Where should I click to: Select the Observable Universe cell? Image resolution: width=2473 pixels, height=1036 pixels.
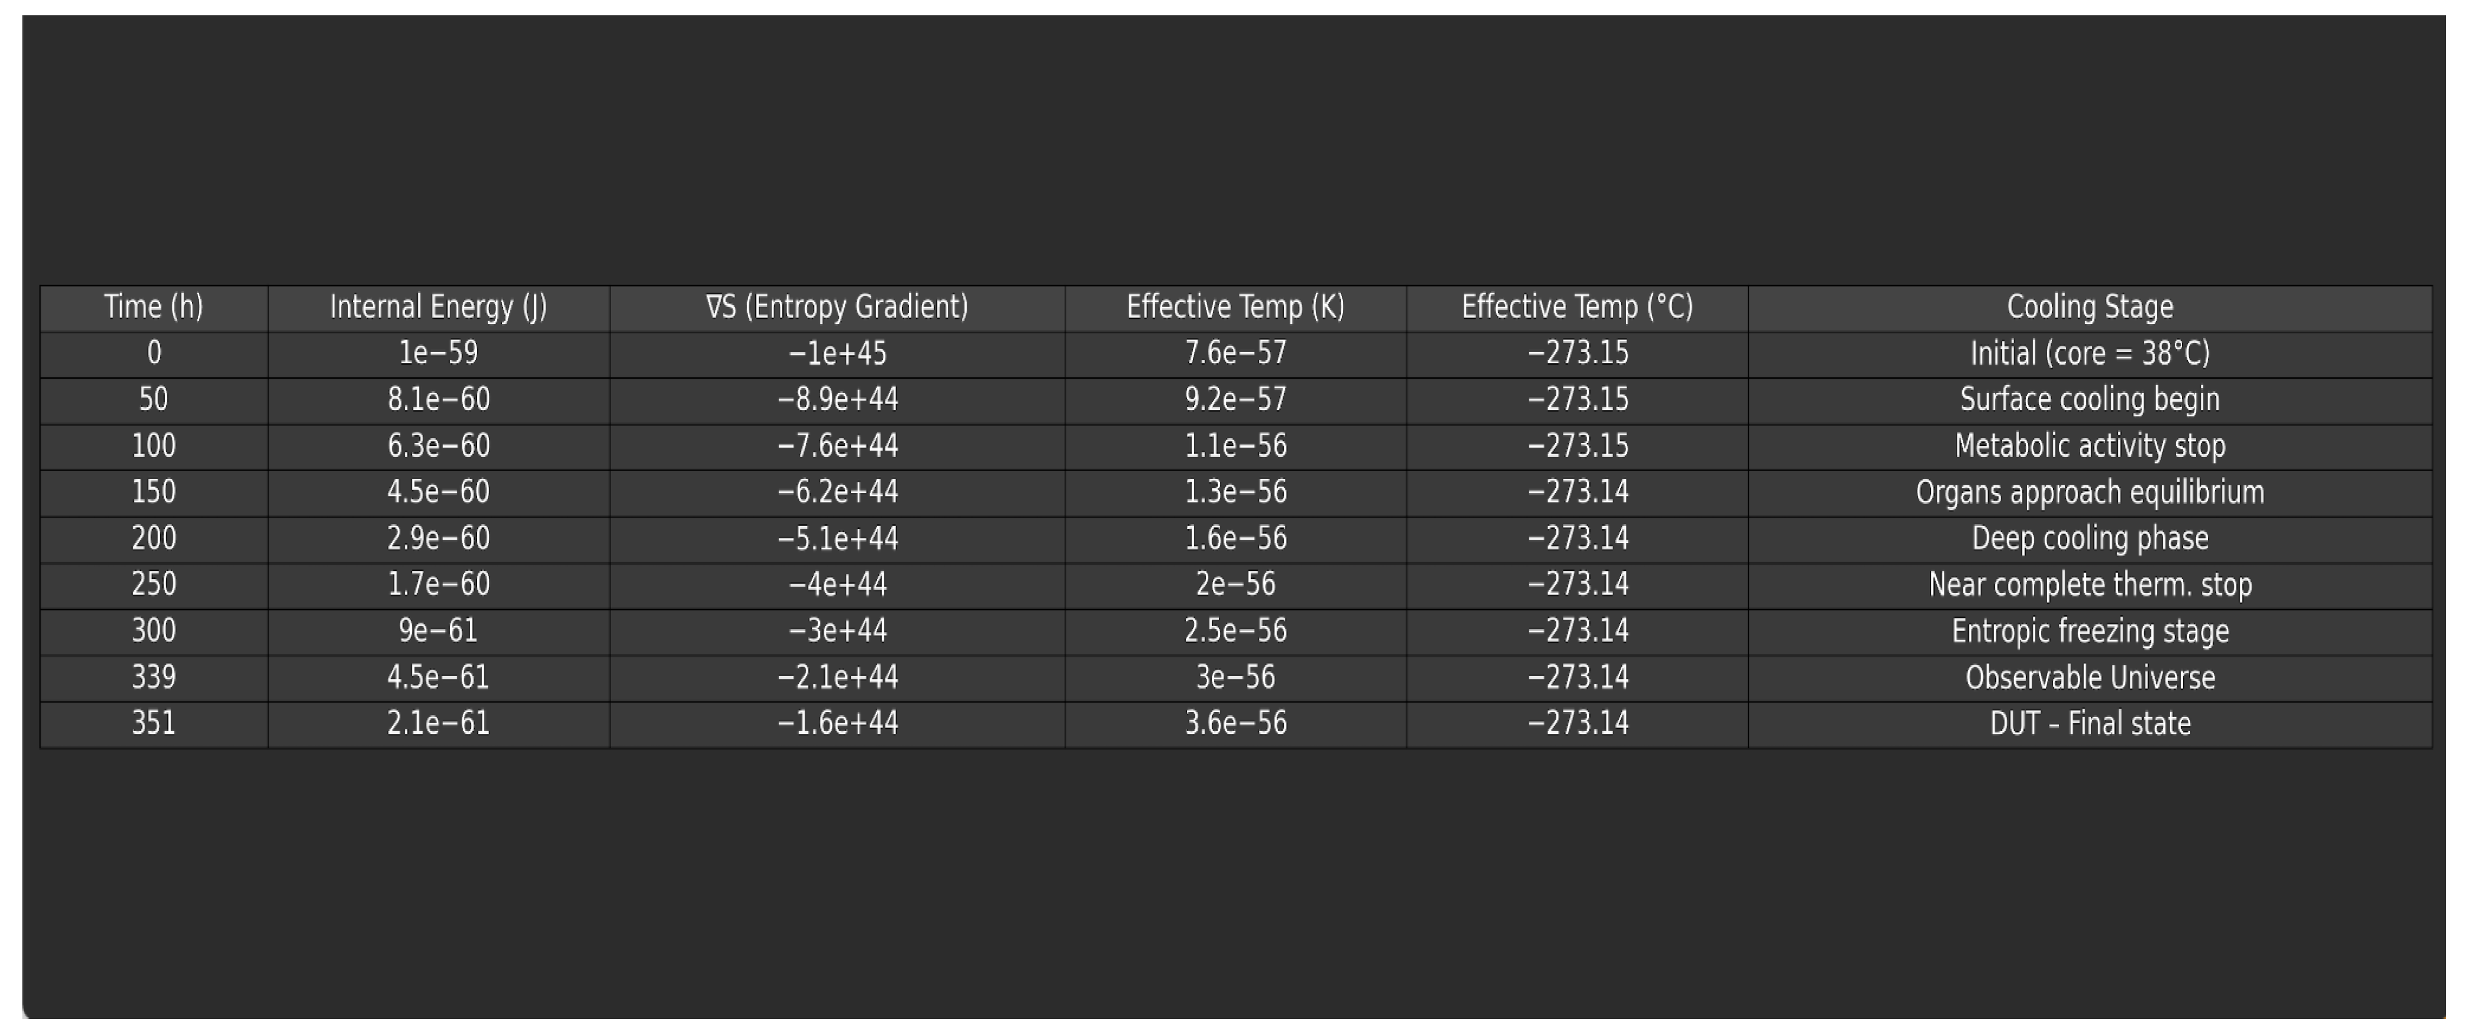(2090, 677)
